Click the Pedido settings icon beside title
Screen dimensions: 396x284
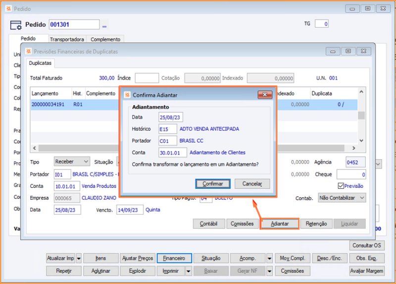pos(16,25)
